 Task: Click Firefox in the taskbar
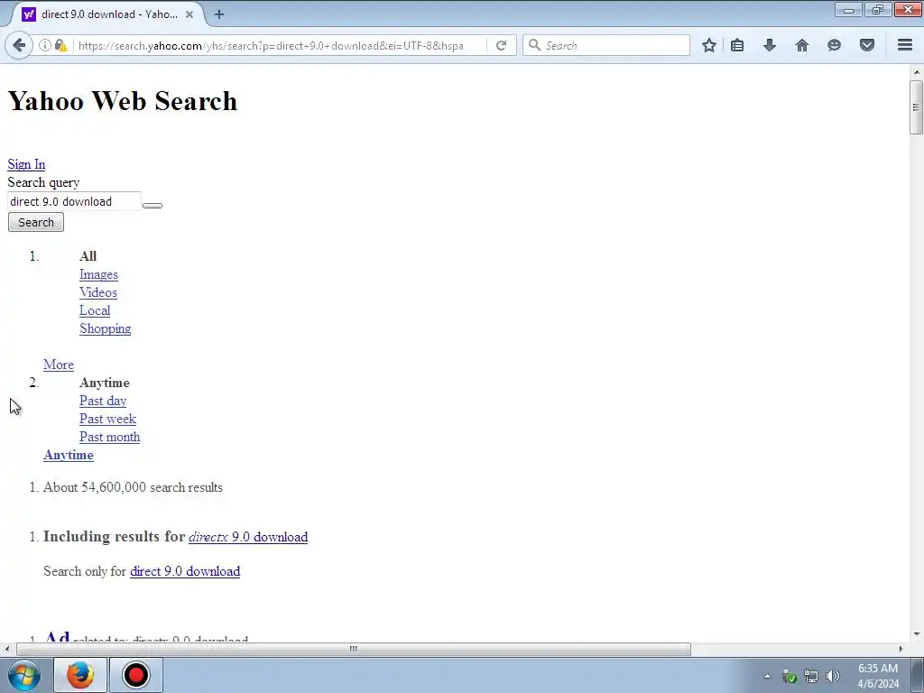pyautogui.click(x=80, y=675)
